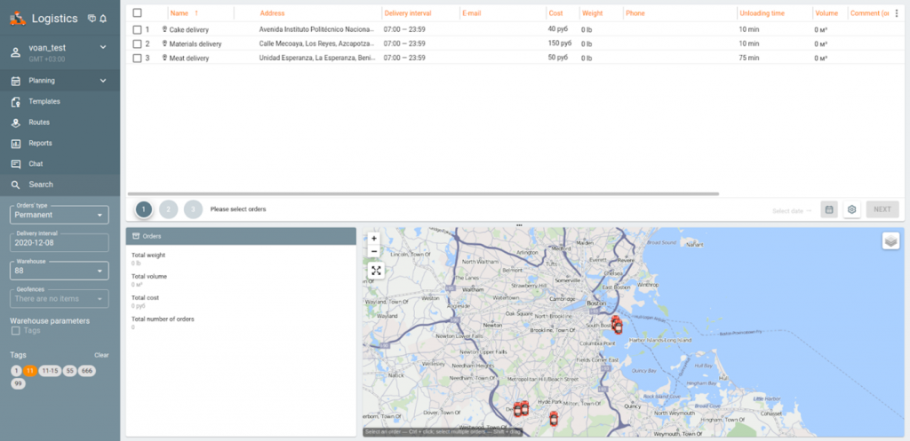
Task: Click the notification bell icon
Action: tap(103, 18)
